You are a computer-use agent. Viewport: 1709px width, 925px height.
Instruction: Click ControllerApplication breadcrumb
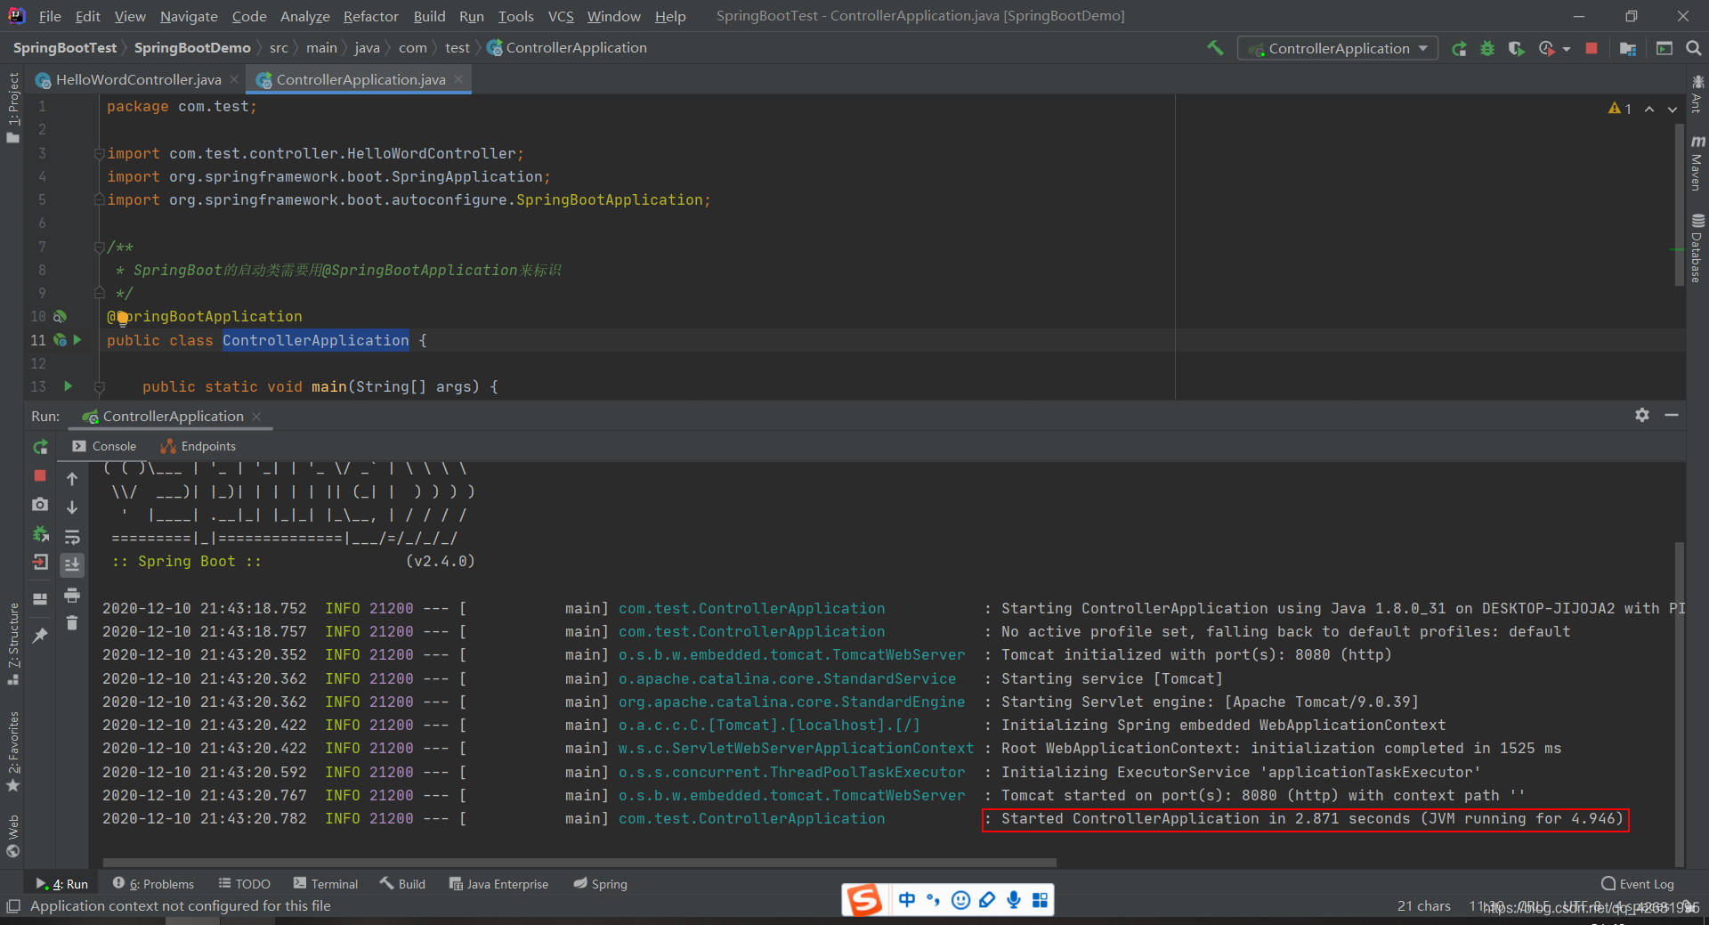tap(567, 47)
